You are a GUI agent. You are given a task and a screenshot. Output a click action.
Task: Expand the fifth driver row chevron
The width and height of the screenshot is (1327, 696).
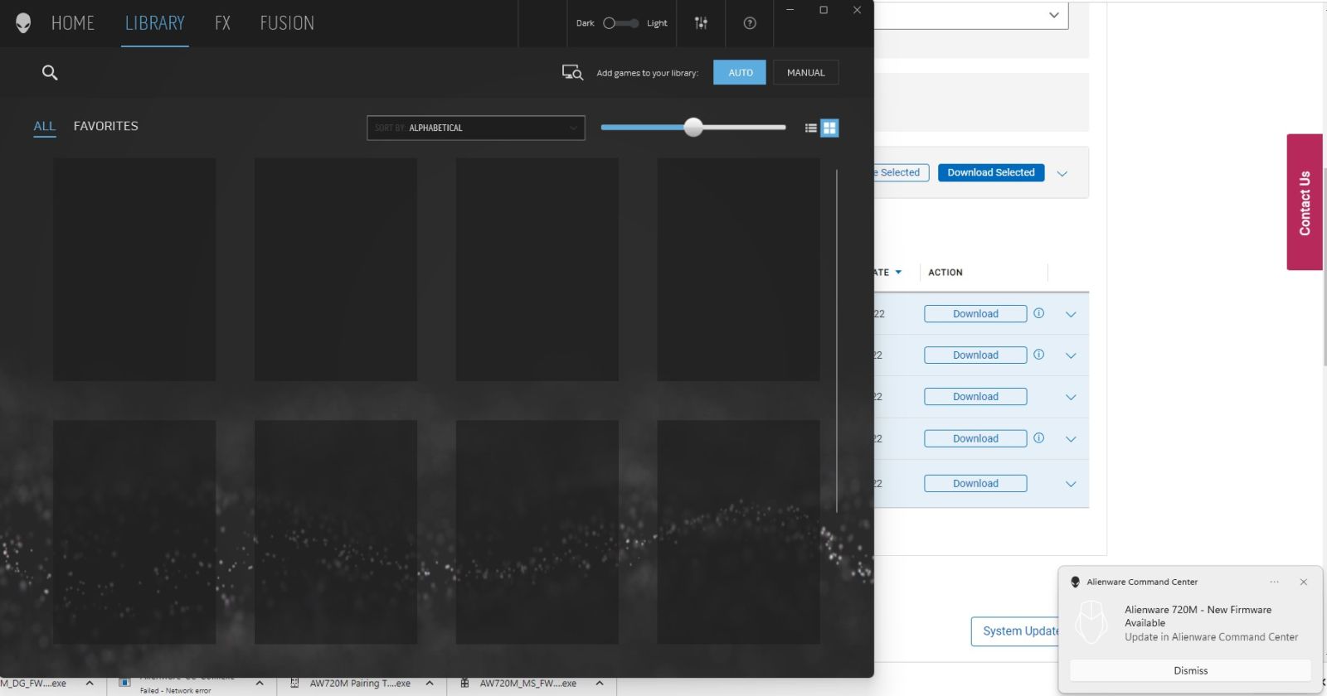[1071, 484]
